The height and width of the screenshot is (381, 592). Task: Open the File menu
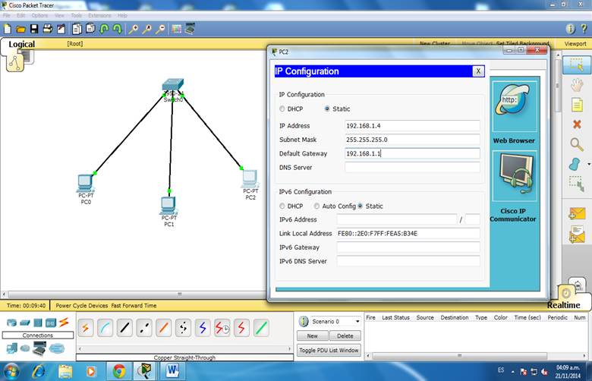(x=7, y=15)
